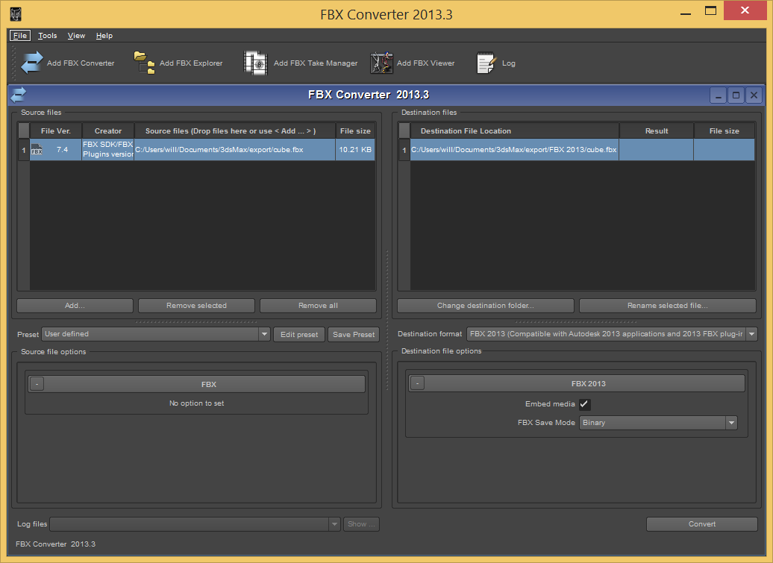Click the Add FBX Converter arrows icon
Screen dimensions: 773x563
click(x=32, y=63)
